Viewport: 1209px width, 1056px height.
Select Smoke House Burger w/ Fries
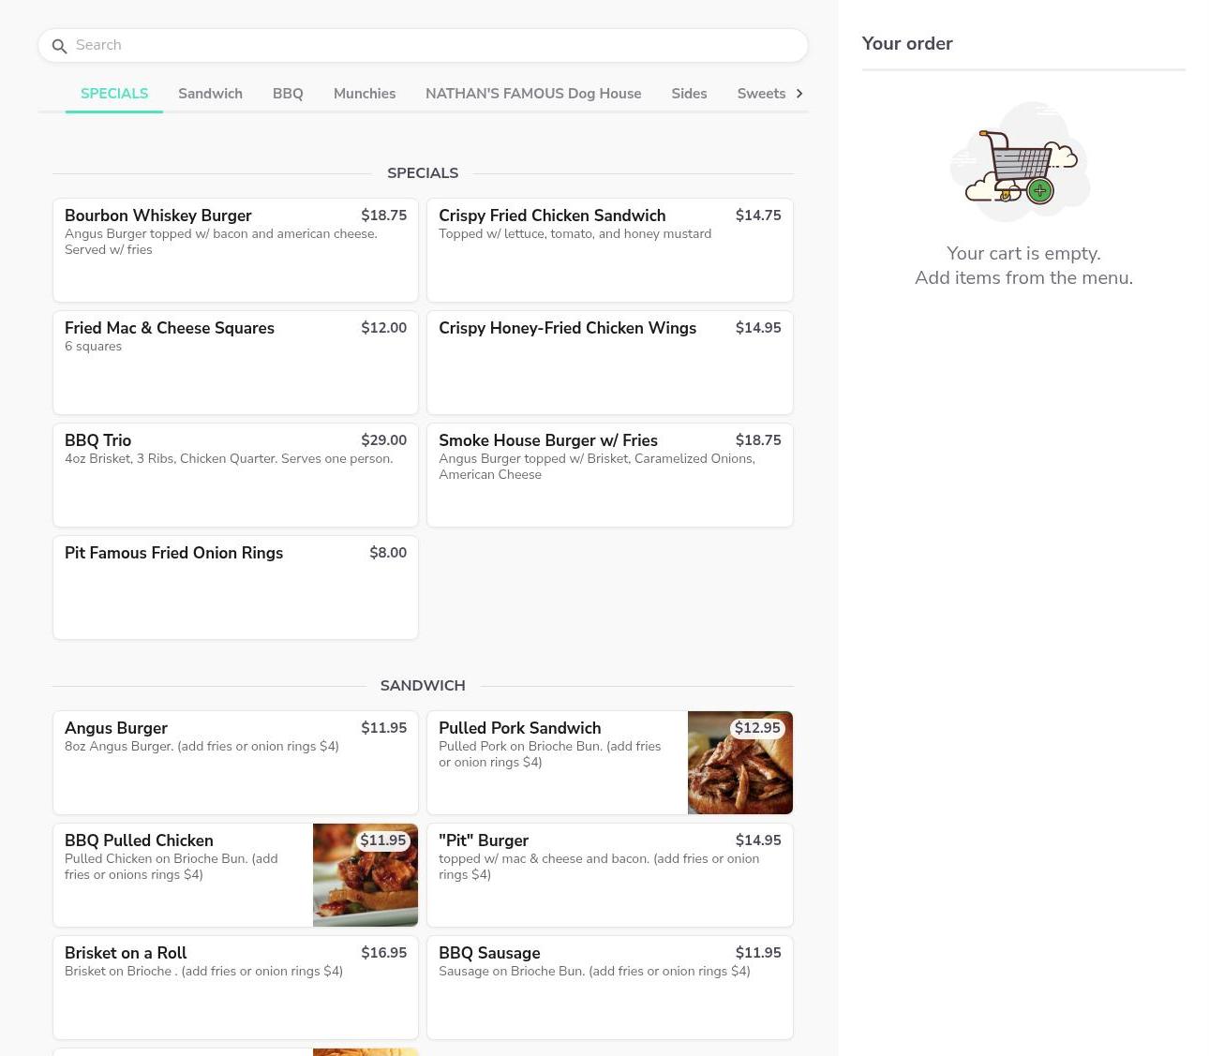click(x=609, y=475)
